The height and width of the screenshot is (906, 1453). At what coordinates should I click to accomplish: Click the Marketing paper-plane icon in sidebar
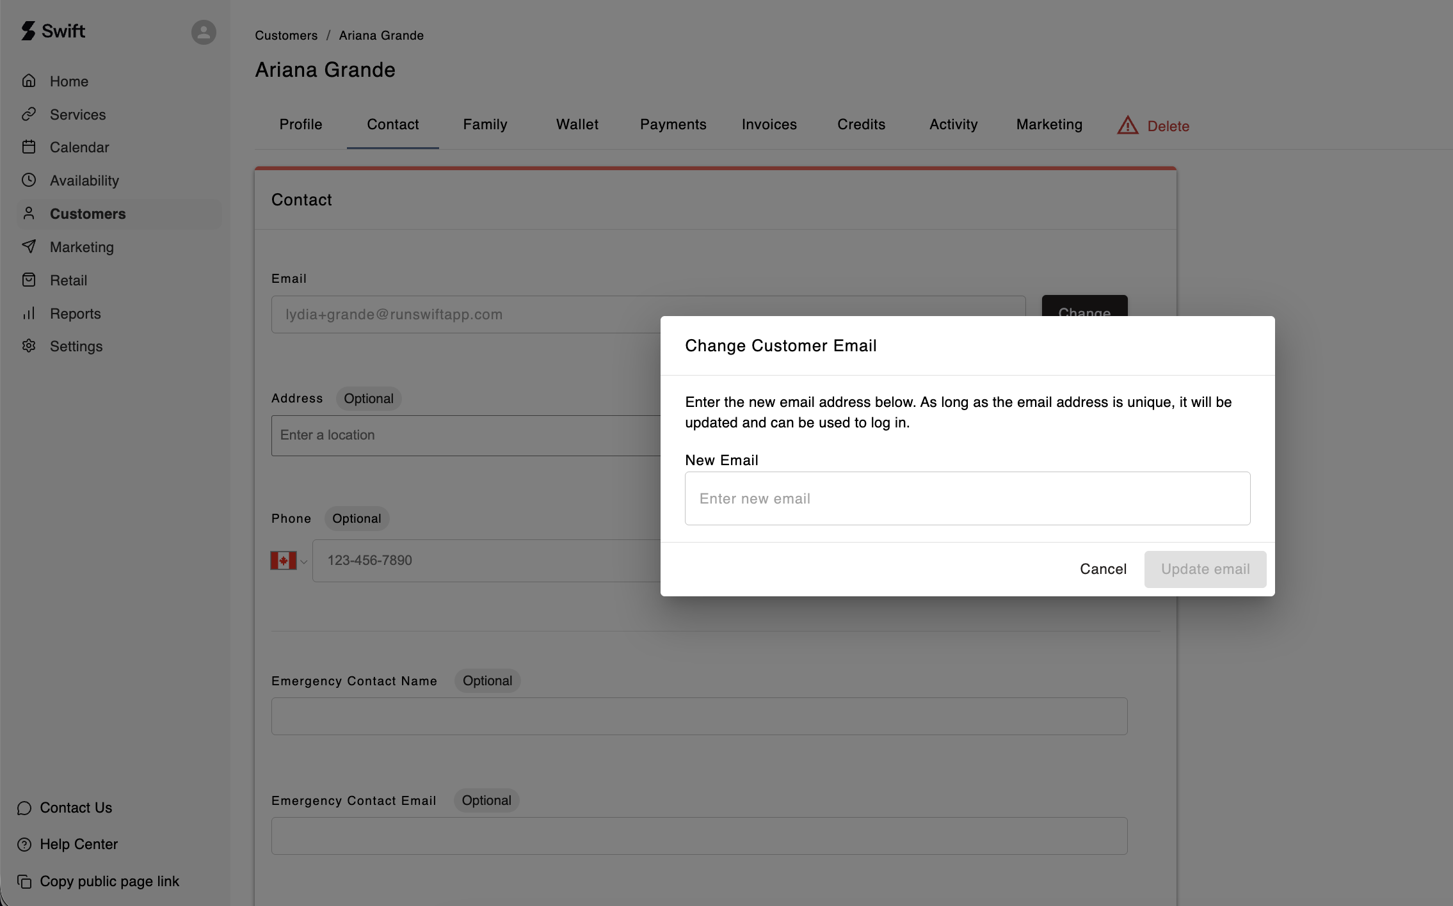[29, 247]
